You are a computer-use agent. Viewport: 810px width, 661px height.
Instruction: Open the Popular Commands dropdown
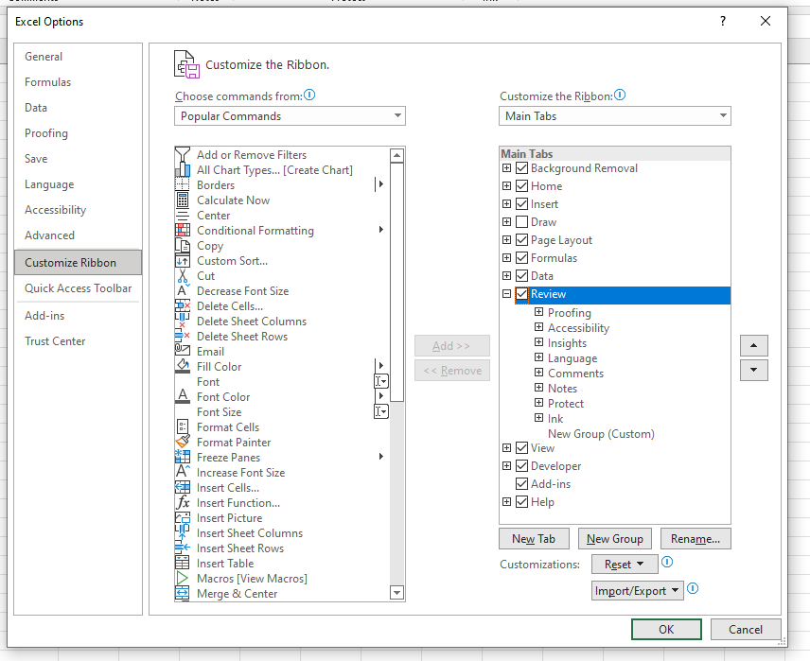[x=290, y=115]
